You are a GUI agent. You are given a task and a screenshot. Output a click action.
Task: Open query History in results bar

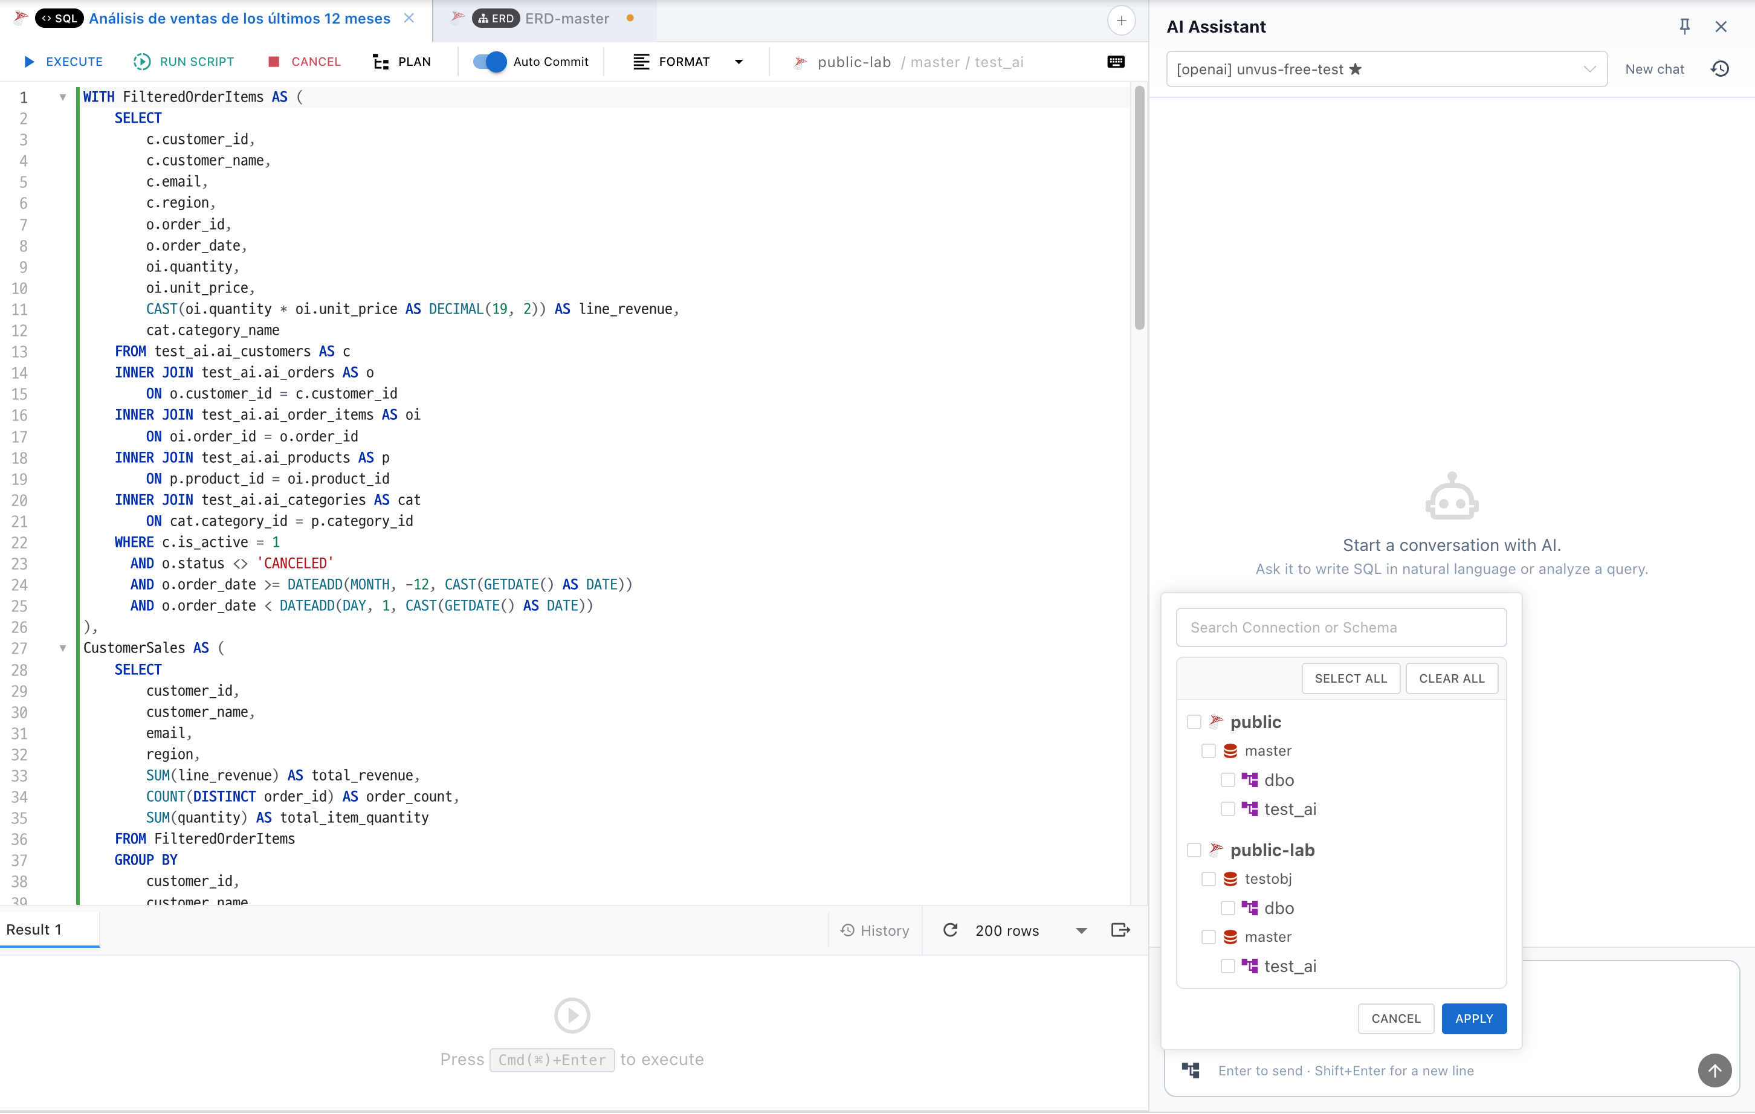pos(874,930)
